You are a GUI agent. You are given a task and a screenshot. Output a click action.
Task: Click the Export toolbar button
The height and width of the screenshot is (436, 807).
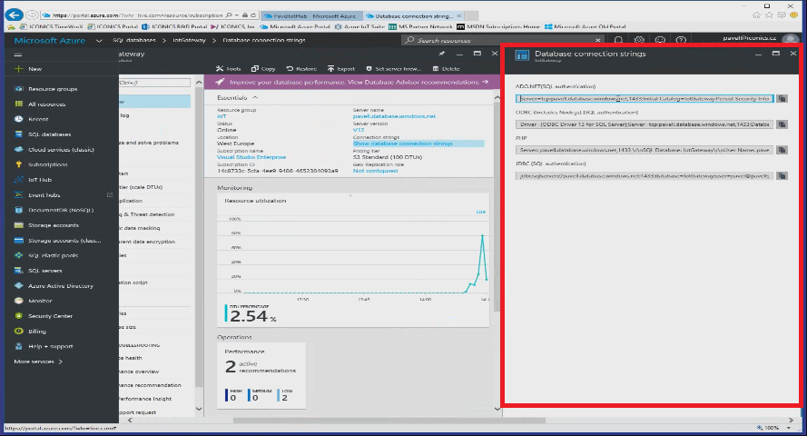click(341, 69)
